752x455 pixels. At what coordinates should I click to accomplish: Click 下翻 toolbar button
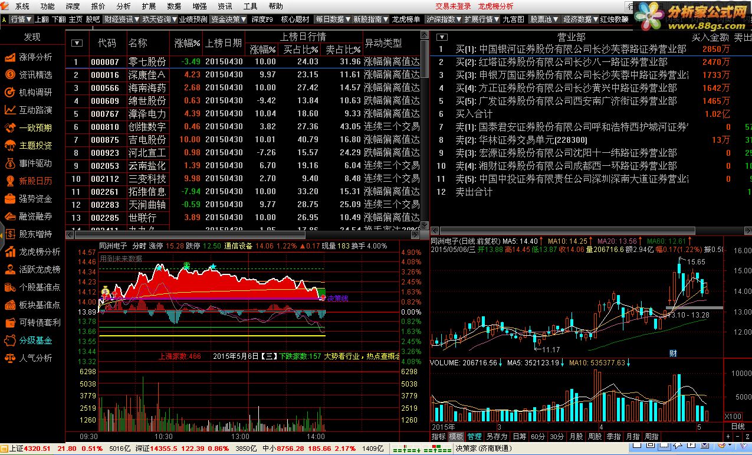[59, 19]
